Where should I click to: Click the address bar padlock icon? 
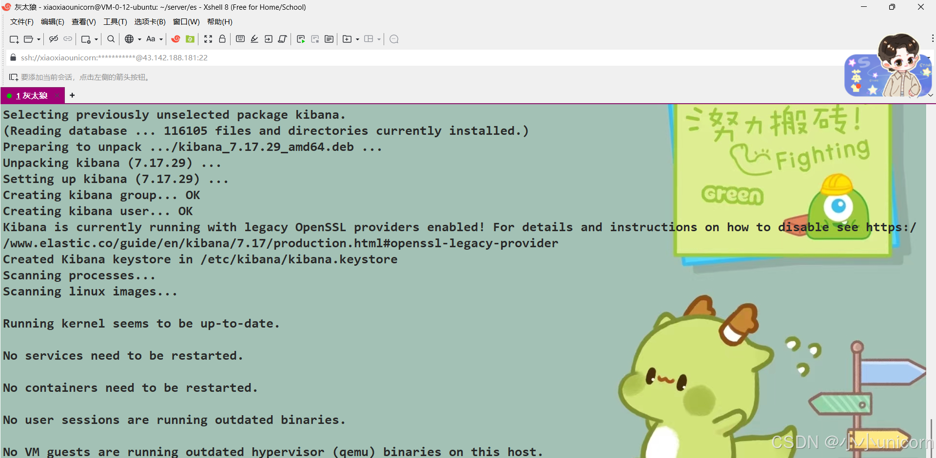(x=13, y=57)
